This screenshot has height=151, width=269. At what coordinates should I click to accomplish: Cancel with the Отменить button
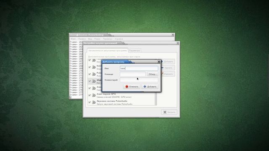point(132,87)
